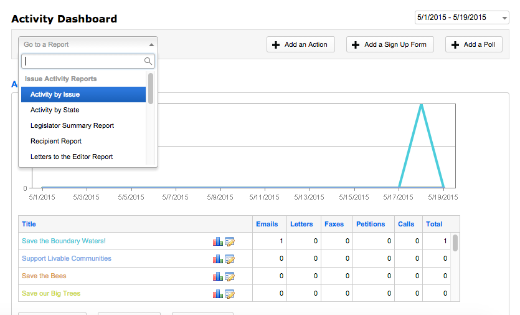Sort table by Emails column
Image resolution: width=520 pixels, height=315 pixels.
tap(267, 224)
